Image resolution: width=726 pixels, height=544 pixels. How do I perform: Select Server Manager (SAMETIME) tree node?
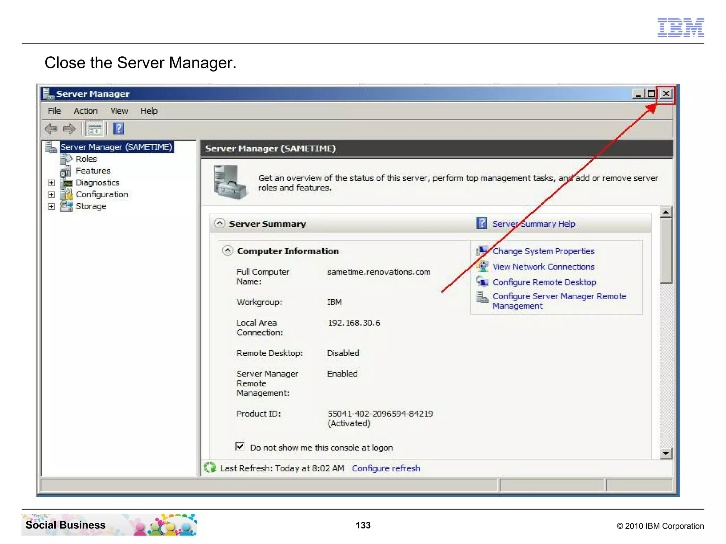click(x=117, y=147)
